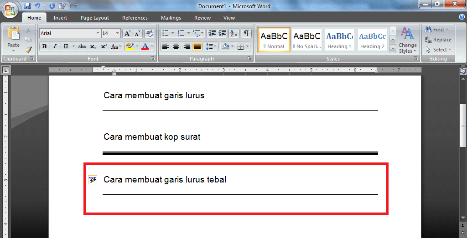Apply the Heading 2 style
This screenshot has height=238, width=467.
coord(372,40)
